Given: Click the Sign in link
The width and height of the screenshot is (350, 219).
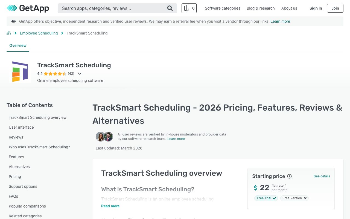Looking at the screenshot, I should (316, 8).
